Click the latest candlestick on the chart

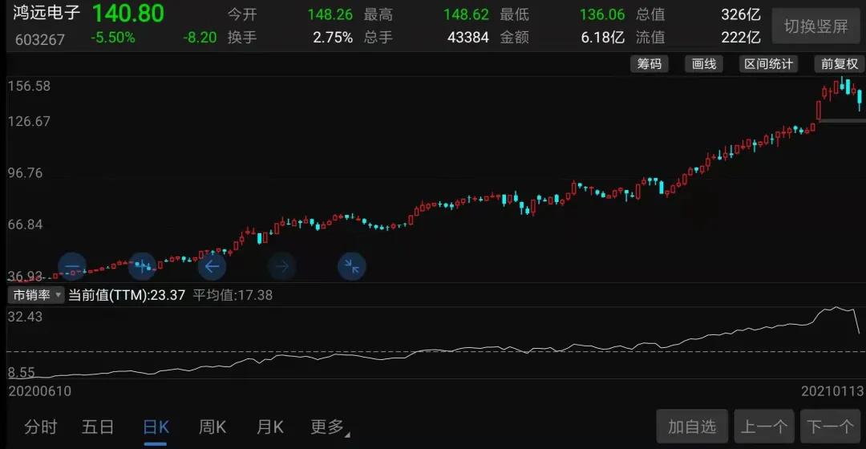tap(860, 99)
